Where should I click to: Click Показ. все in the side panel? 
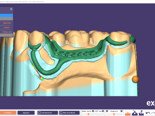(x=7, y=32)
